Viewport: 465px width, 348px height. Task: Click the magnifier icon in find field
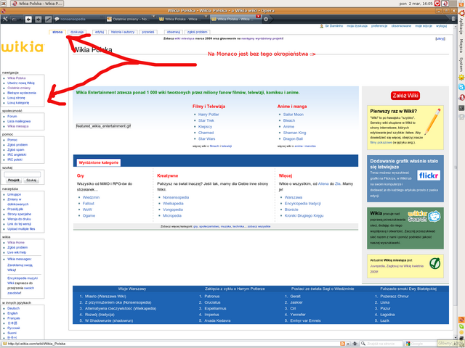(363, 344)
